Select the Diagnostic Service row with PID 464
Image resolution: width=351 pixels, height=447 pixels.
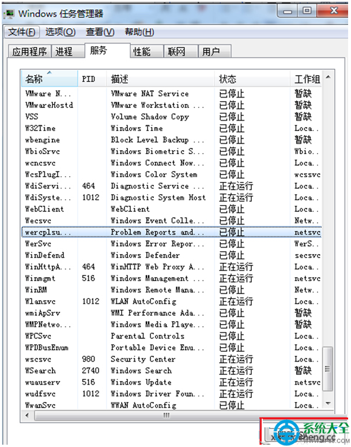[x=172, y=186]
